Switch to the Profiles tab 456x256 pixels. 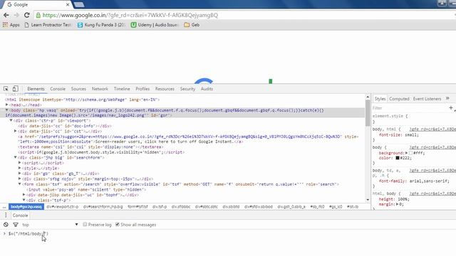142,89
